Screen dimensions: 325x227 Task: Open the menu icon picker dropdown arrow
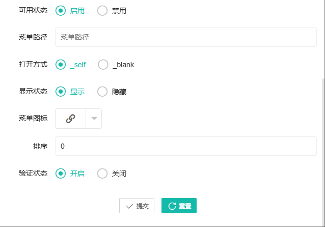94,119
